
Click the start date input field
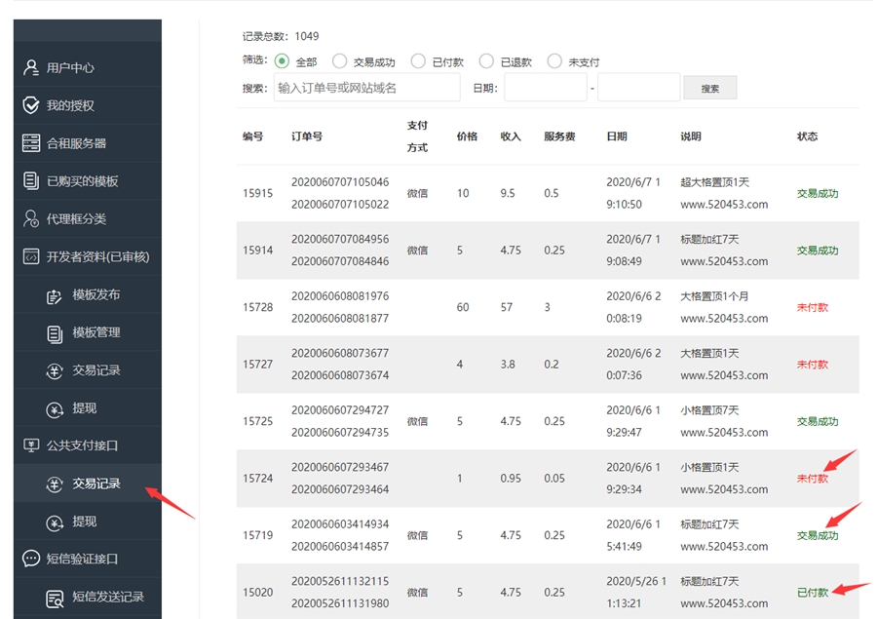[x=545, y=88]
